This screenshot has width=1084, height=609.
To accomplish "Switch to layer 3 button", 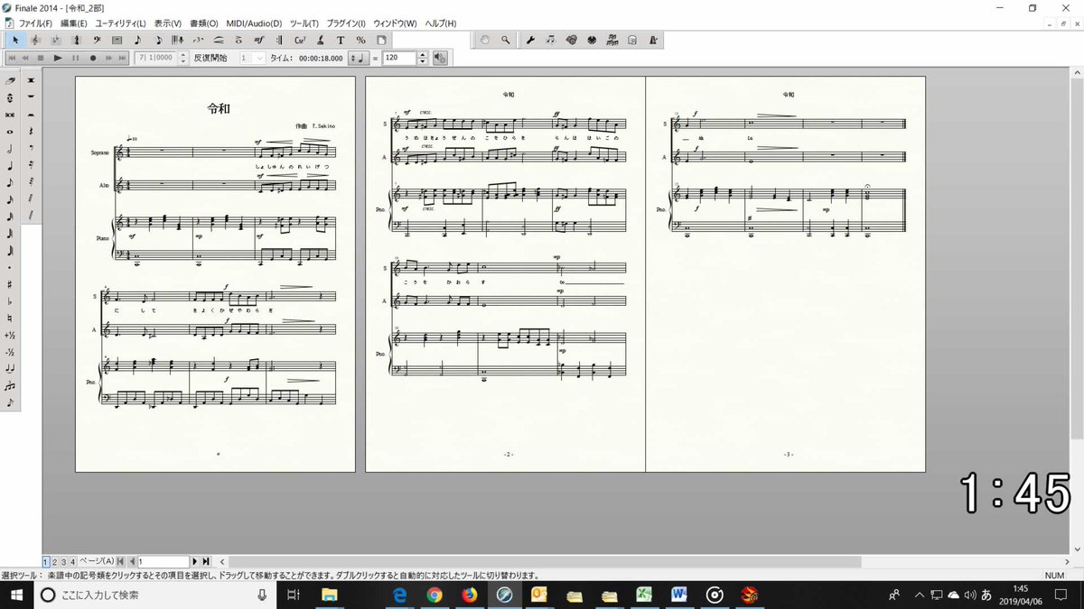I will (63, 561).
